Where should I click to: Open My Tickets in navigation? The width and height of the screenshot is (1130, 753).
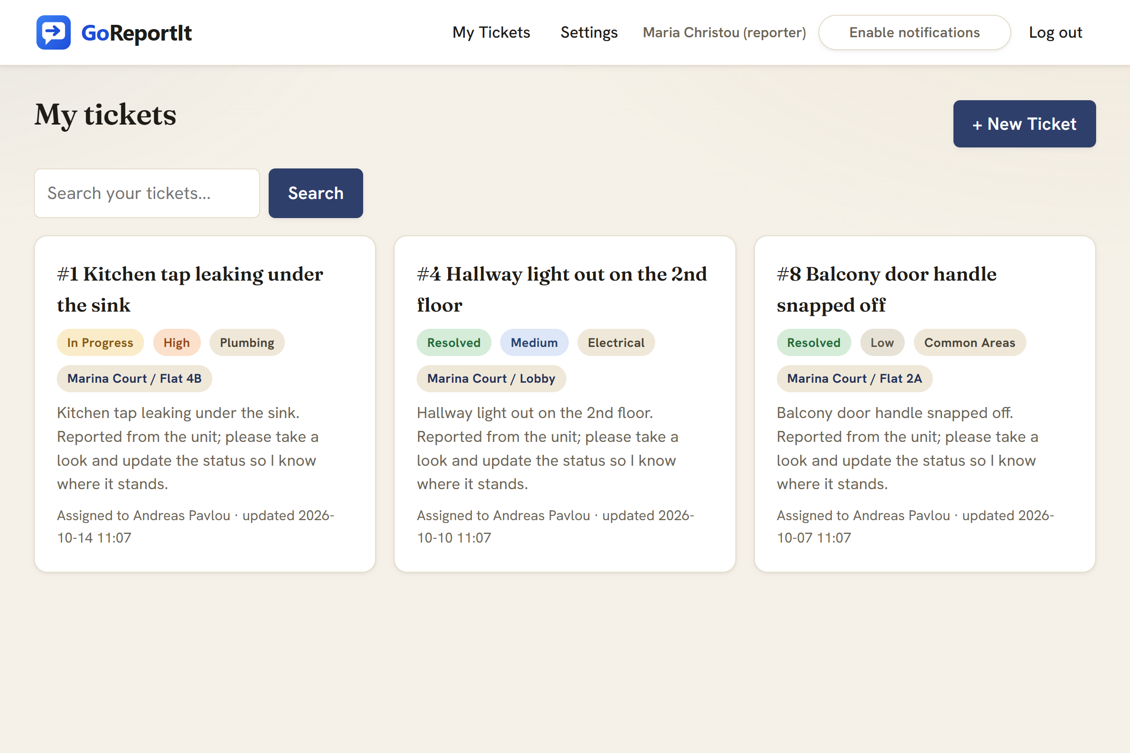point(491,32)
